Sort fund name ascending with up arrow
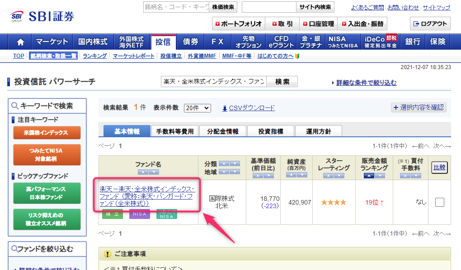Viewport: 461px width, 270px height. [143, 172]
